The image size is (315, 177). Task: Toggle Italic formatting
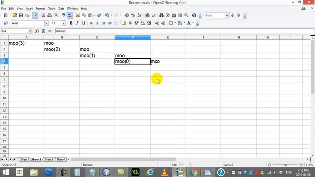tap(77, 23)
